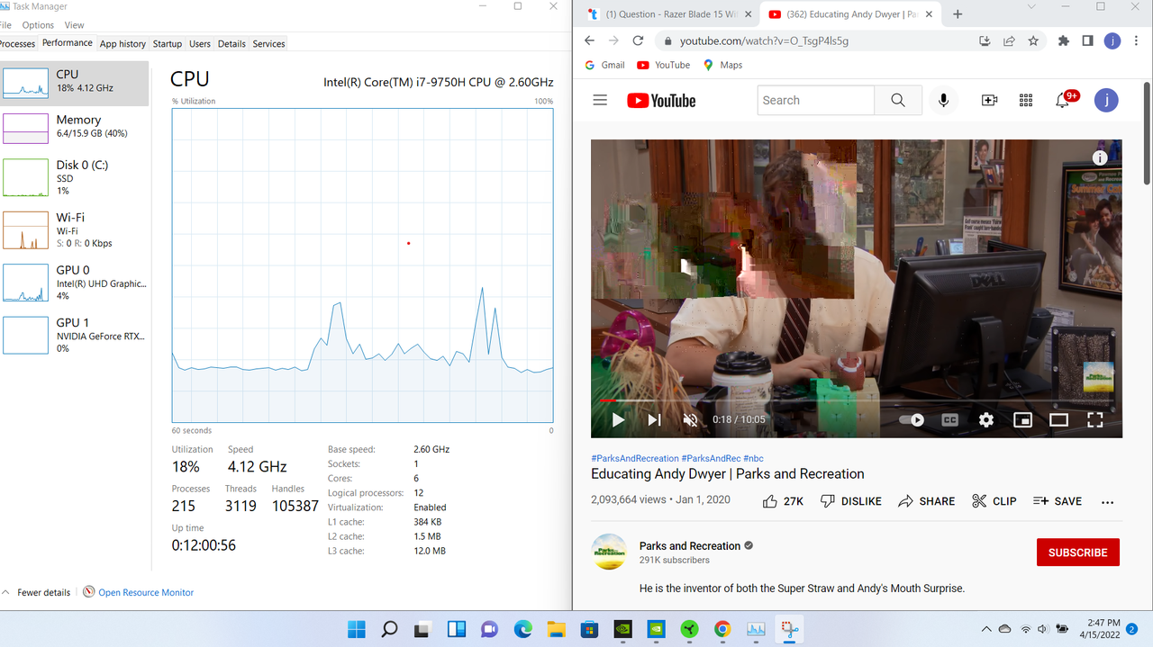
Task: Toggle Chrome side panel
Action: [1088, 40]
